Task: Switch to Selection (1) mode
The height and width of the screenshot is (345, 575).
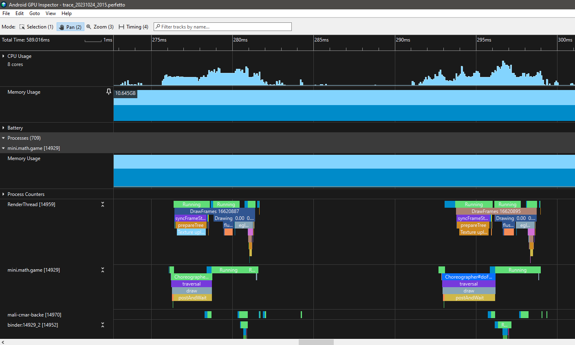Action: point(36,27)
